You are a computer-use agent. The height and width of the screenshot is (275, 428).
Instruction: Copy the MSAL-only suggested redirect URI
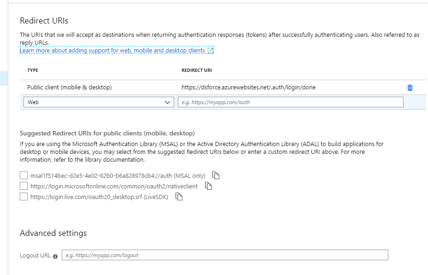pyautogui.click(x=215, y=175)
